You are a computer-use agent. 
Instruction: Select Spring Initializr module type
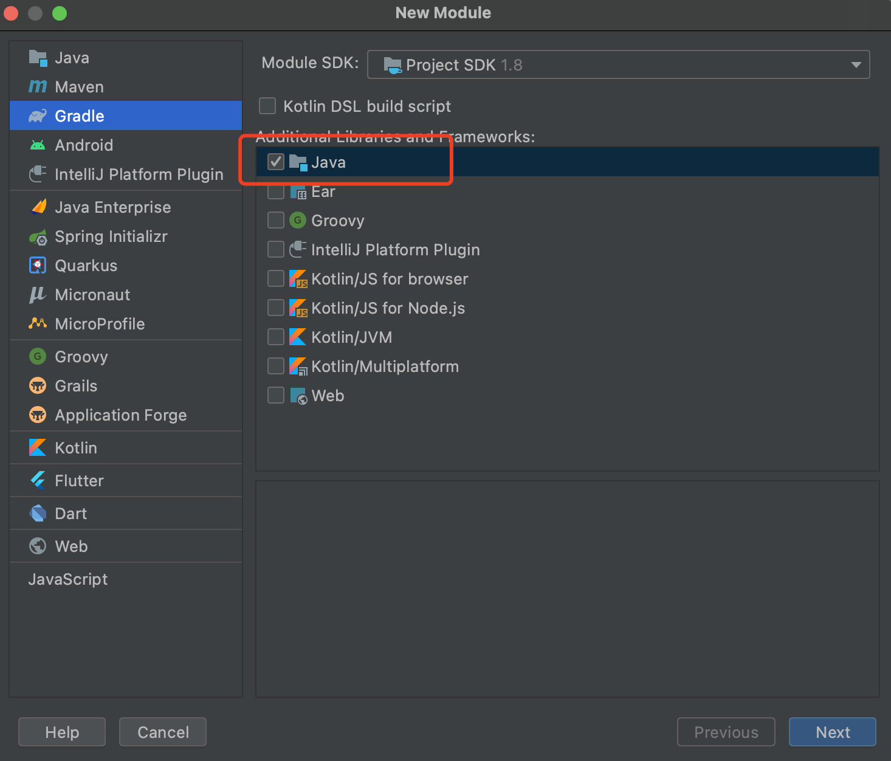[x=126, y=236]
